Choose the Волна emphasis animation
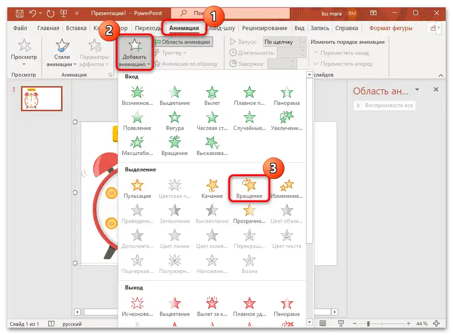The image size is (453, 335). click(249, 262)
